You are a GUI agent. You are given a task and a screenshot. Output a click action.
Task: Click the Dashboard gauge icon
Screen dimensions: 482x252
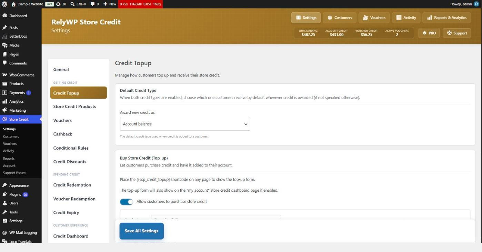(x=5, y=16)
